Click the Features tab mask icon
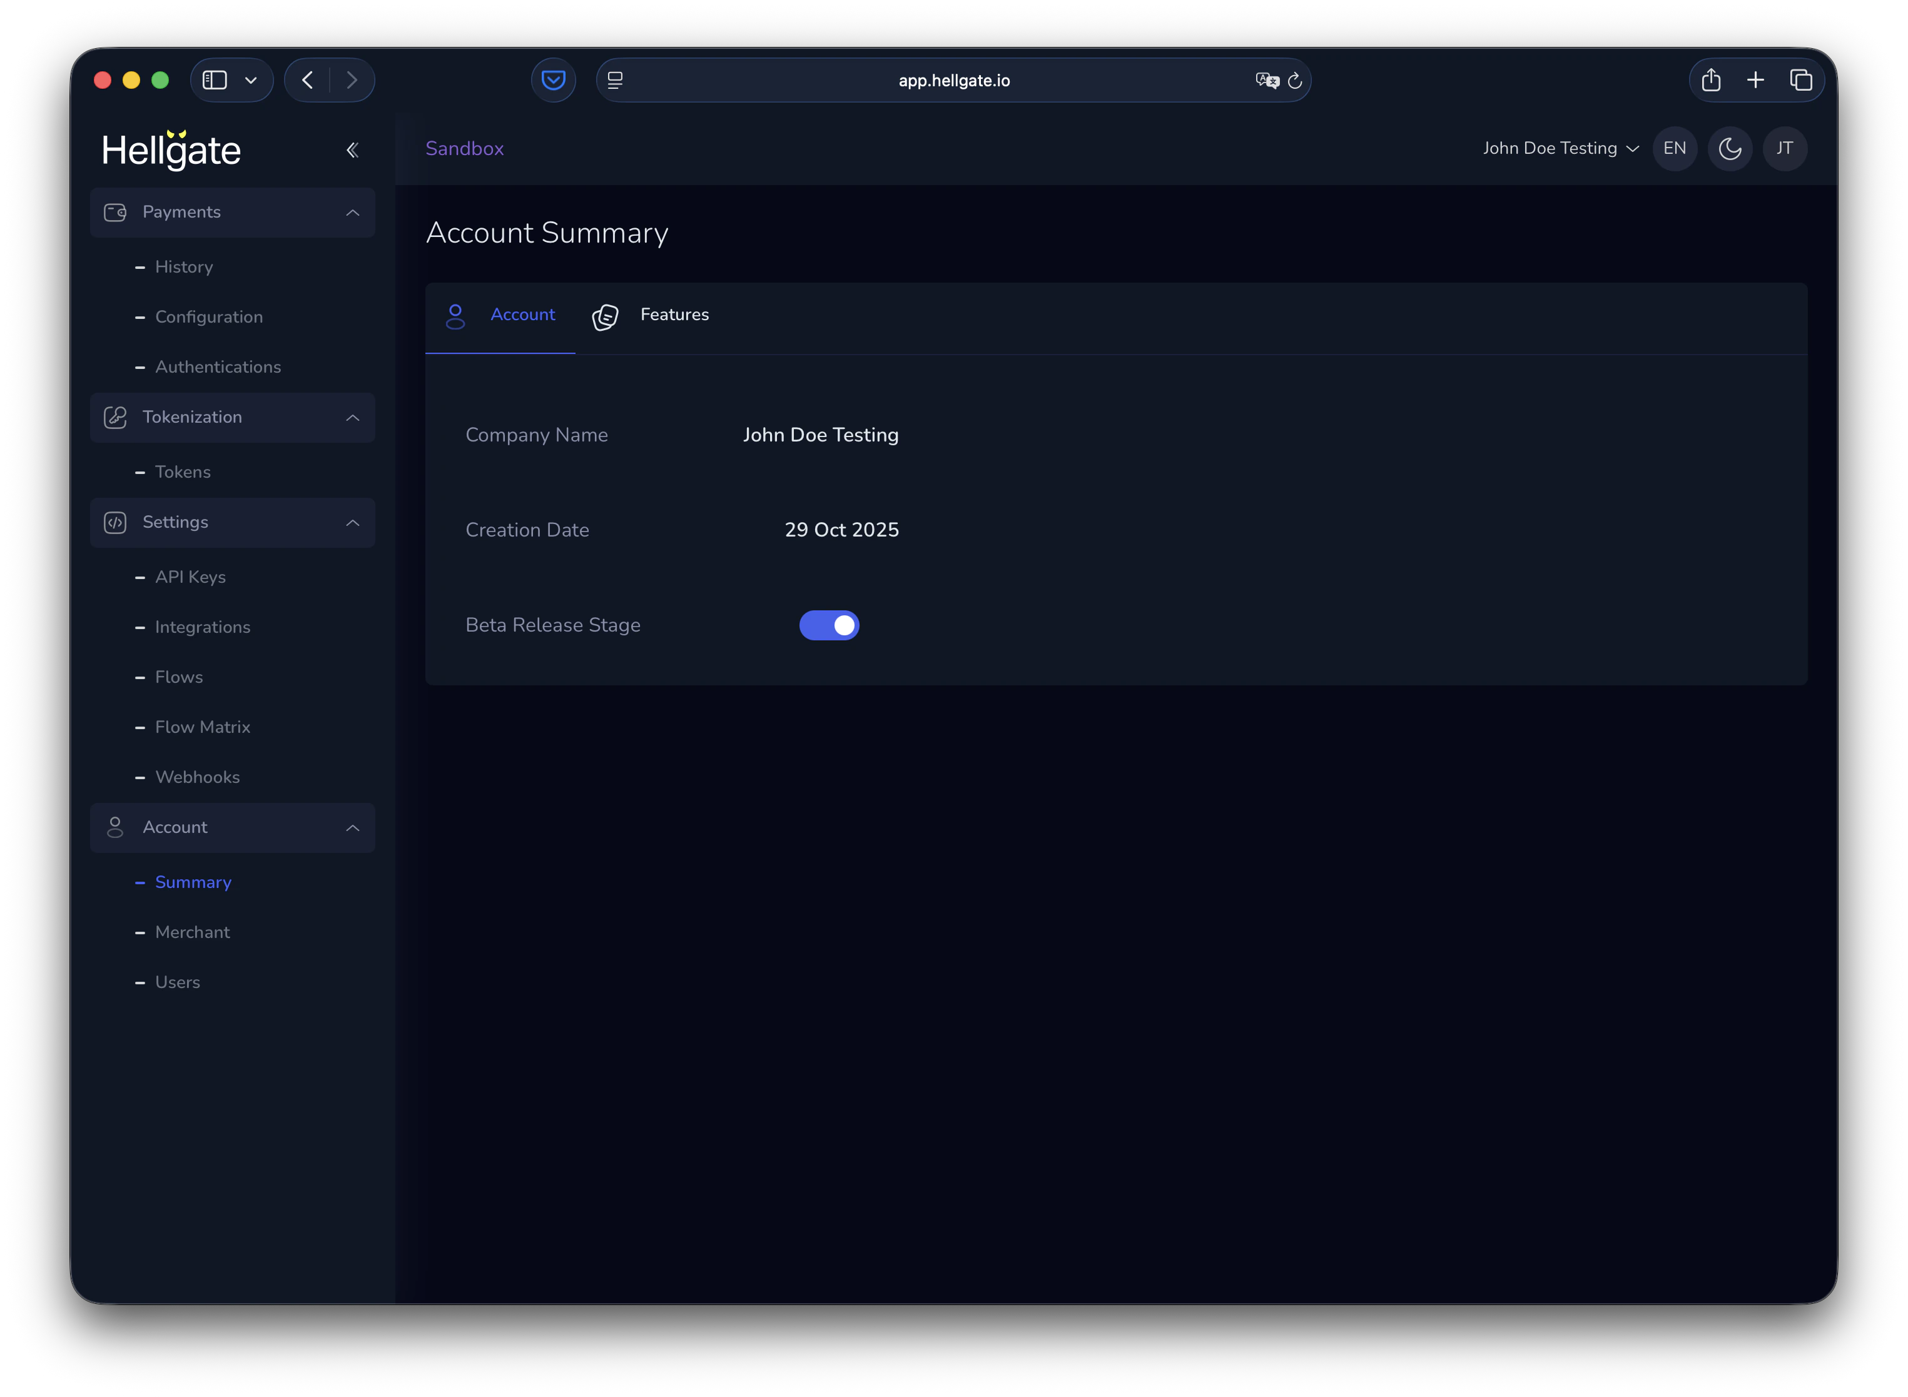The height and width of the screenshot is (1397, 1908). pos(605,316)
